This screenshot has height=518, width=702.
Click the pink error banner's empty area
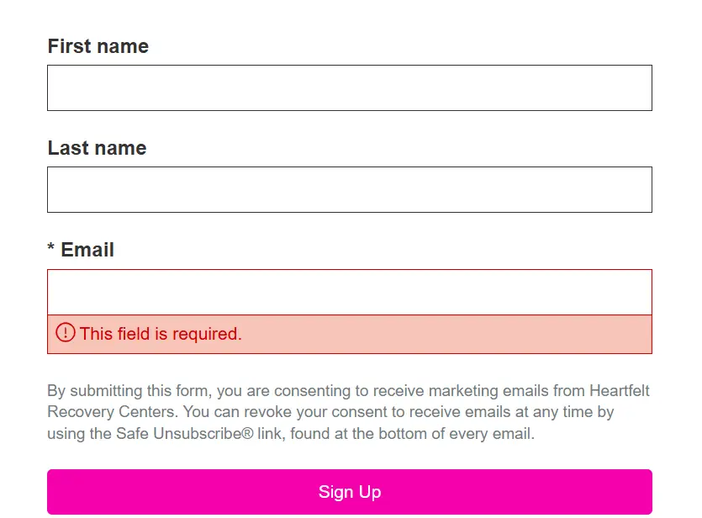coord(446,334)
